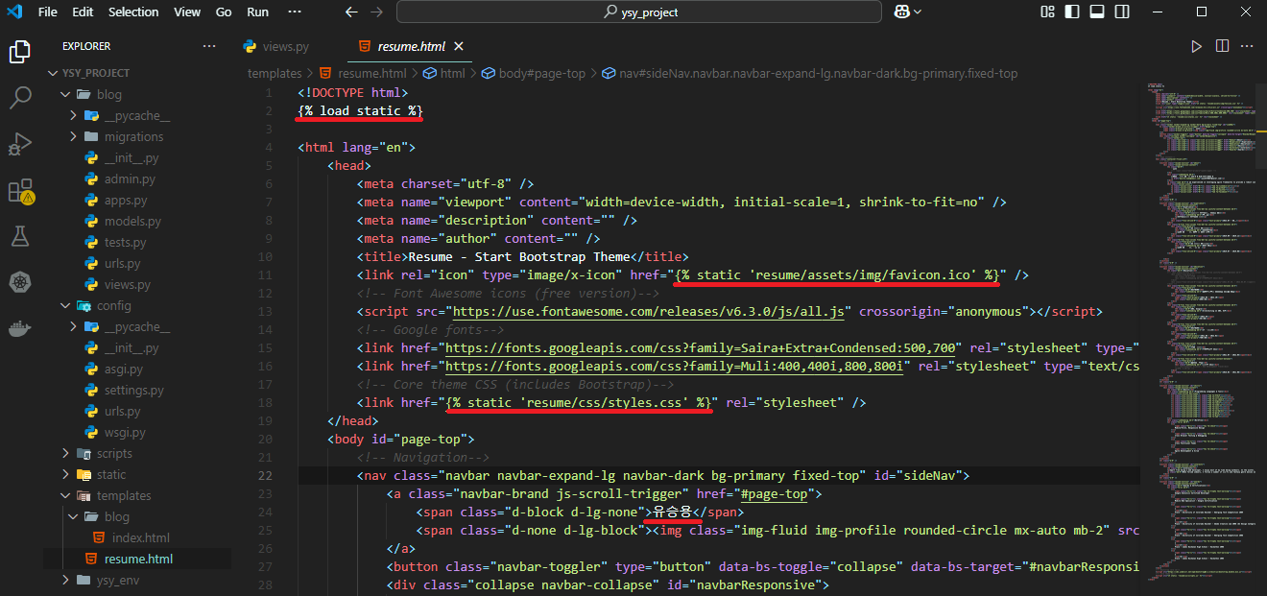Toggle the bottom panel
Screen dimensions: 1267x596
point(1096,12)
